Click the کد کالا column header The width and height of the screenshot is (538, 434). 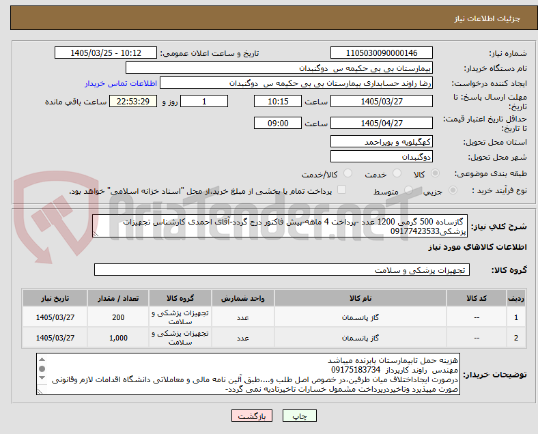pos(477,298)
